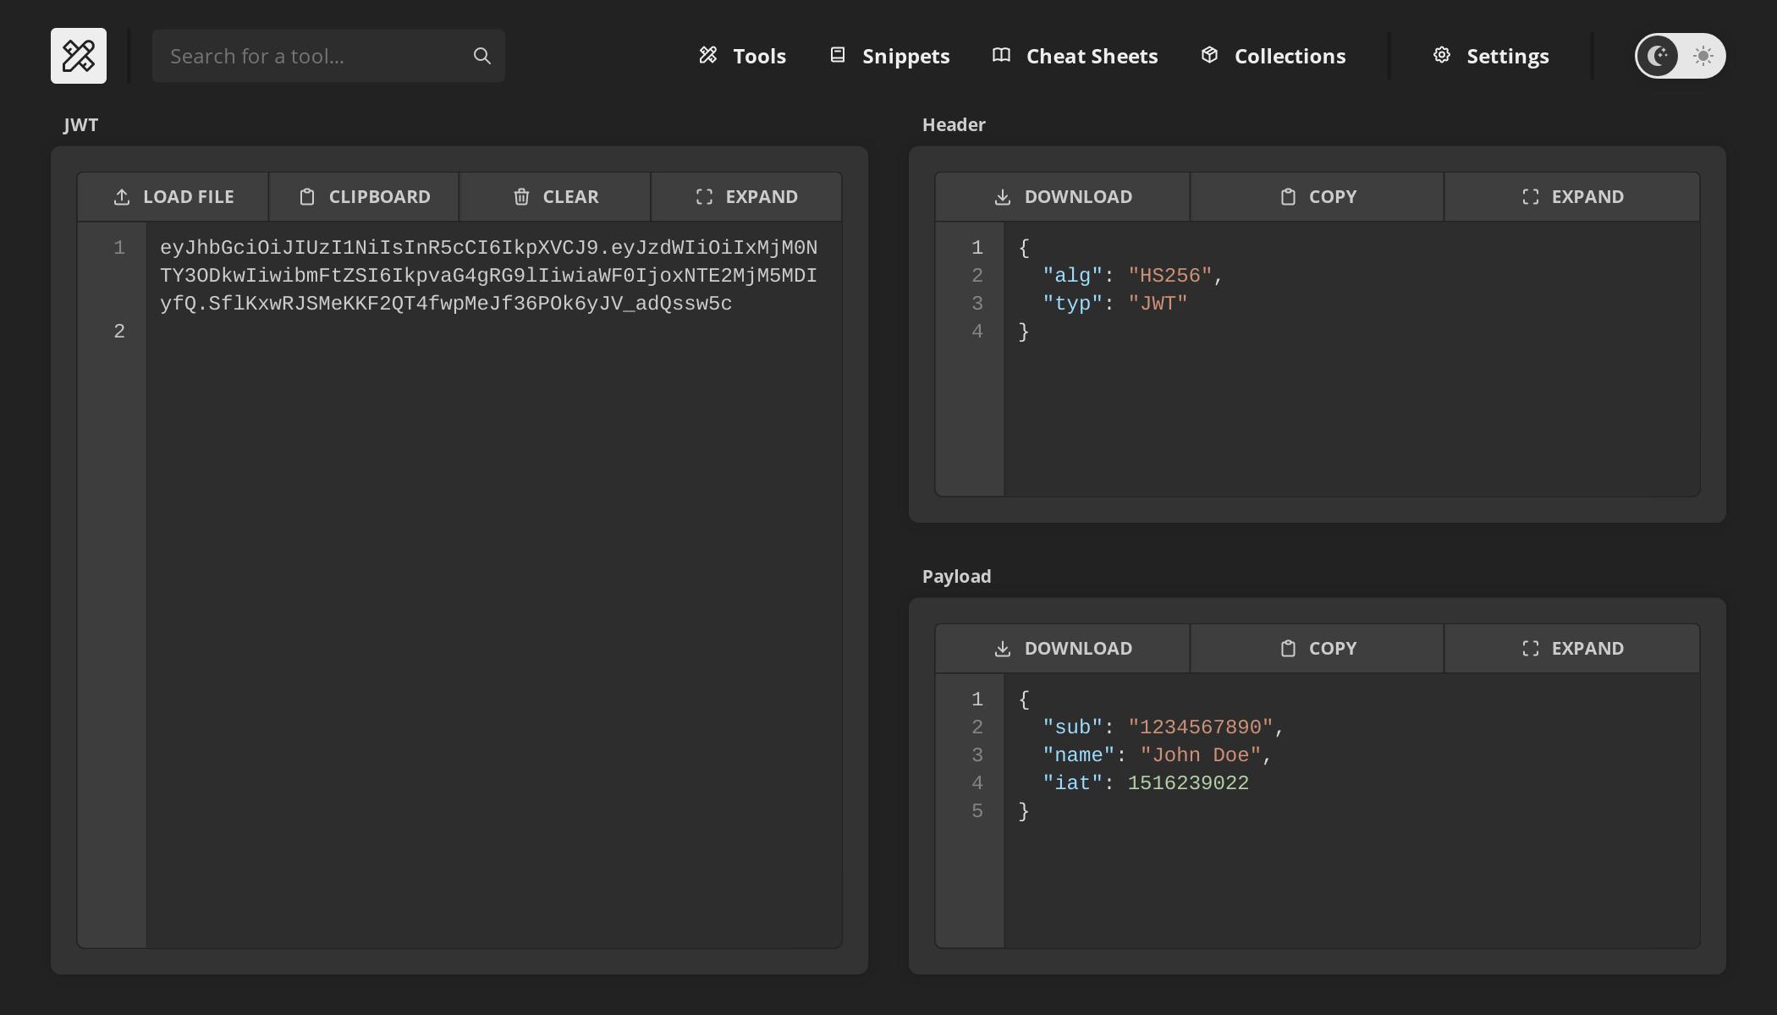Viewport: 1777px width, 1015px height.
Task: Click the app logo home icon
Action: (79, 56)
